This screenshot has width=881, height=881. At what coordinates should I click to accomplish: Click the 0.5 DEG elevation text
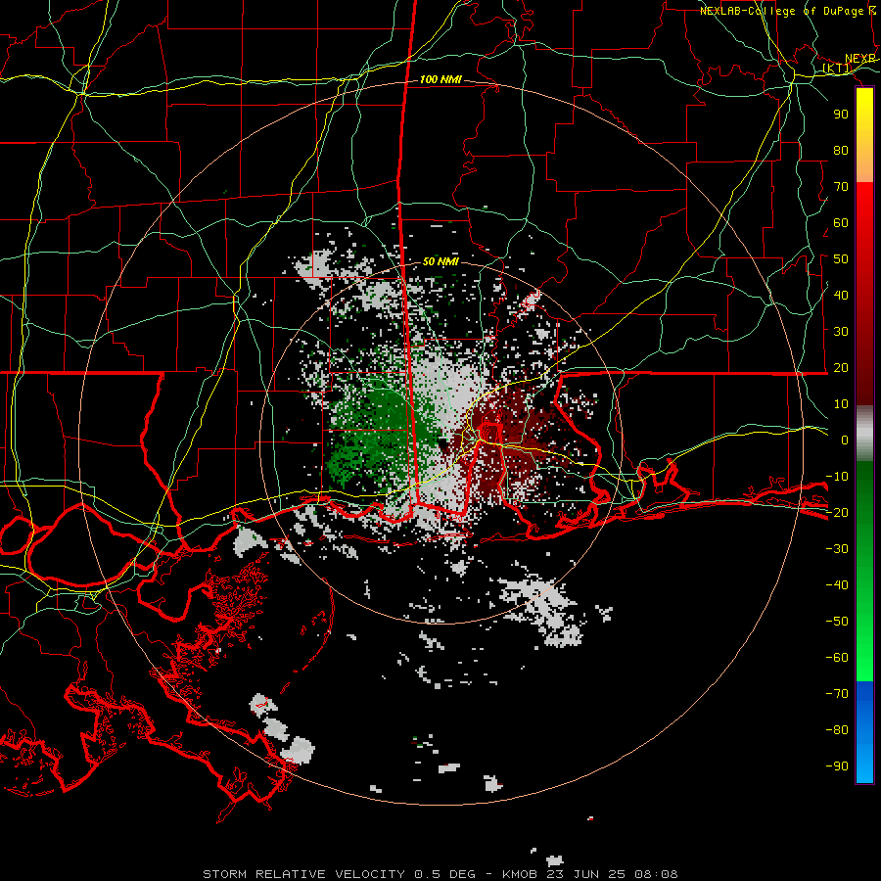point(444,874)
